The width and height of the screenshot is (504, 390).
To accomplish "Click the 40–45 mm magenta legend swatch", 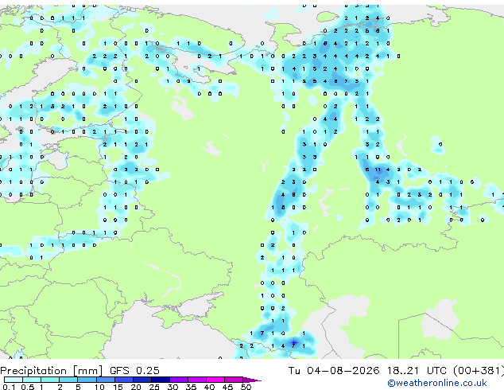I will point(215,380).
